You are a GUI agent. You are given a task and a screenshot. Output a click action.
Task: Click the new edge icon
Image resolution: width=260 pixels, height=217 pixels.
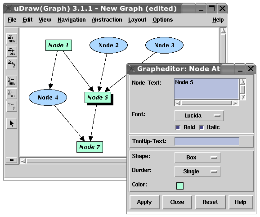[x=12, y=81]
